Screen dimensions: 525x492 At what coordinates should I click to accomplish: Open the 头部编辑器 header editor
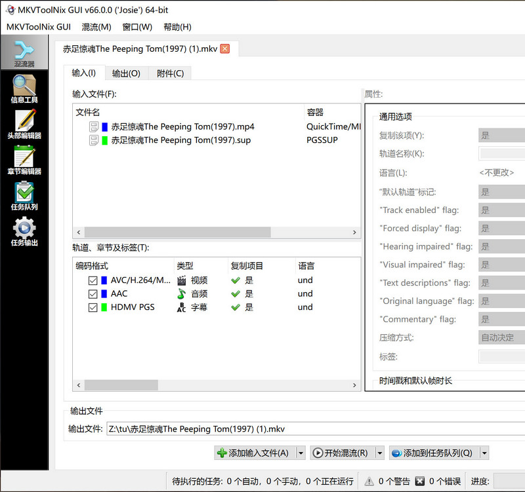point(24,124)
